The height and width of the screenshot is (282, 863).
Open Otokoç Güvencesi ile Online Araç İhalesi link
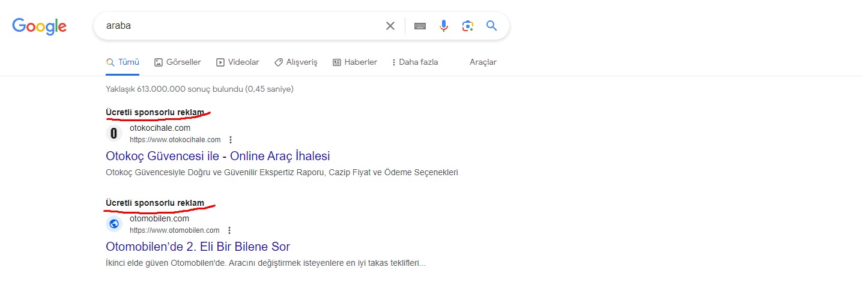pyautogui.click(x=218, y=156)
